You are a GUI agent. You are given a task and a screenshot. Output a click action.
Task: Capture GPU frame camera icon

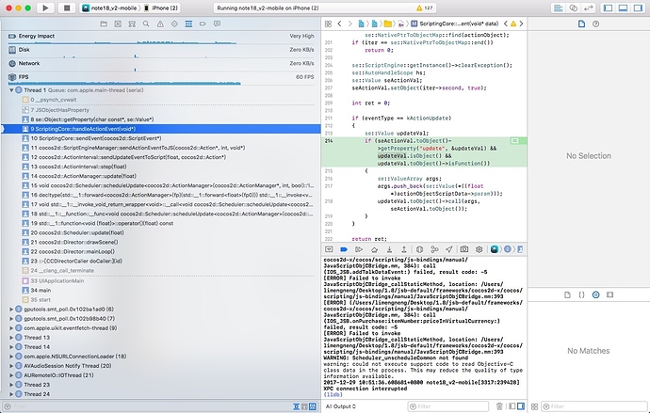(x=464, y=249)
